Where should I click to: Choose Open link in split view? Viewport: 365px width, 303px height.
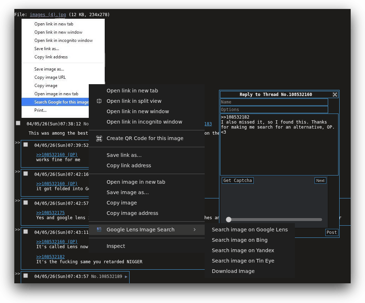click(x=147, y=101)
